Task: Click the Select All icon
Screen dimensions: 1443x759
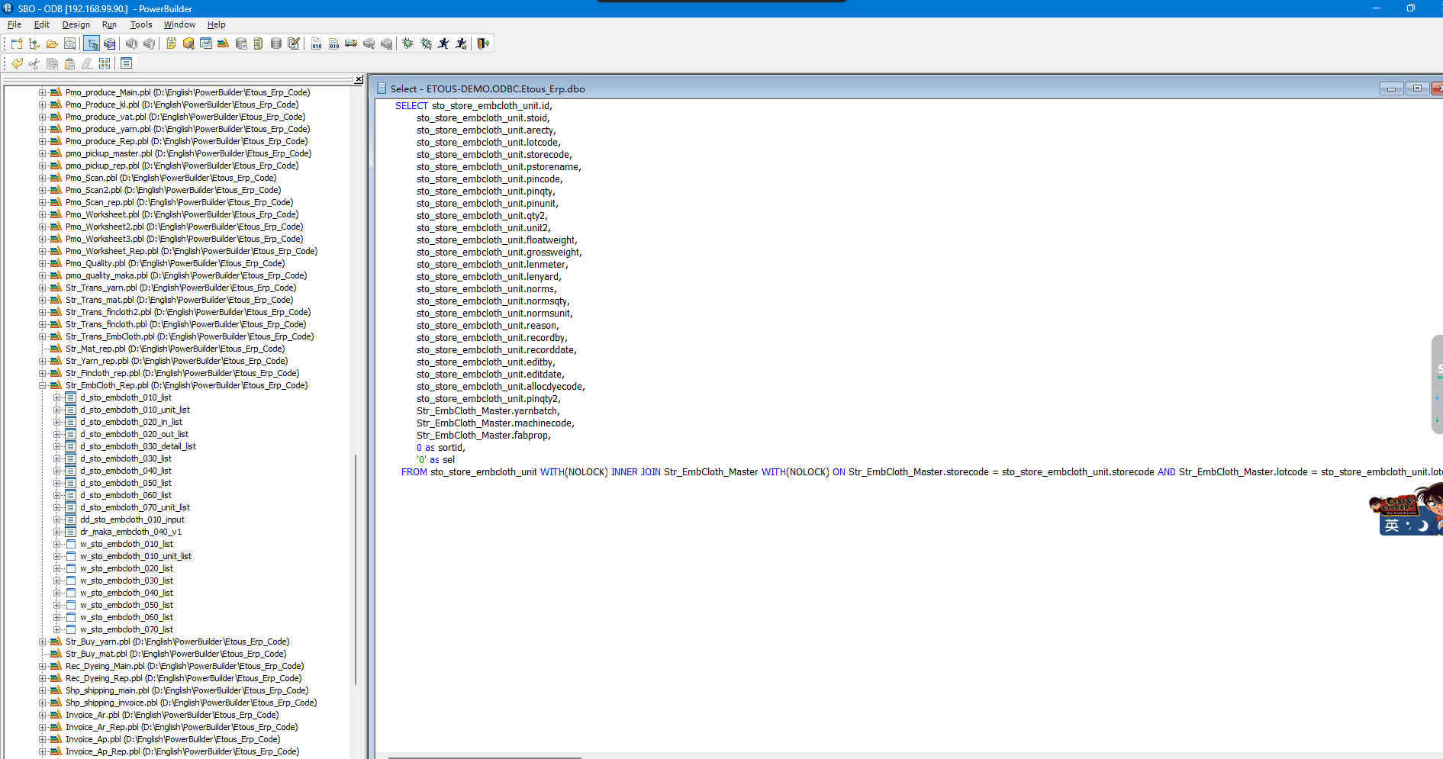Action: pyautogui.click(x=105, y=63)
